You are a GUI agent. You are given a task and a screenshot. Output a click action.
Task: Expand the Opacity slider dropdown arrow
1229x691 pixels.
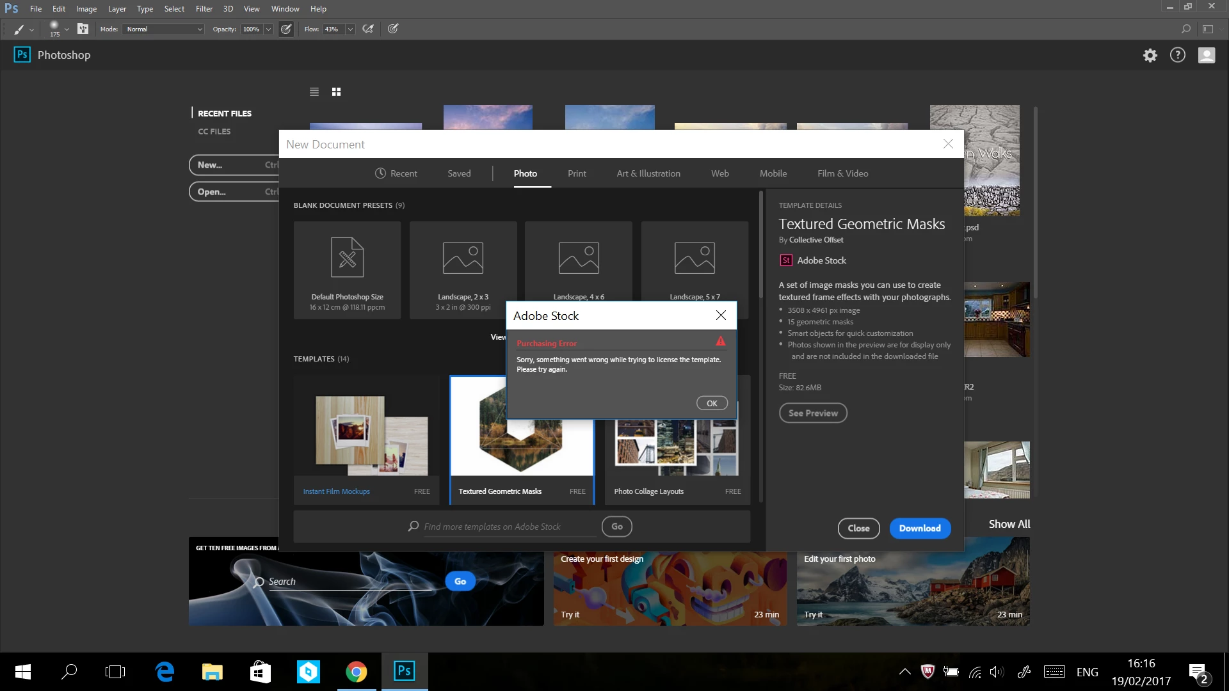(x=269, y=29)
